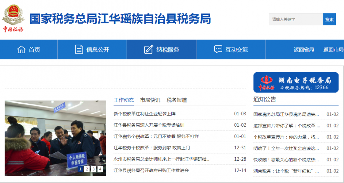Open 首页 in the navigation bar
The height and width of the screenshot is (183, 344).
(x=34, y=50)
